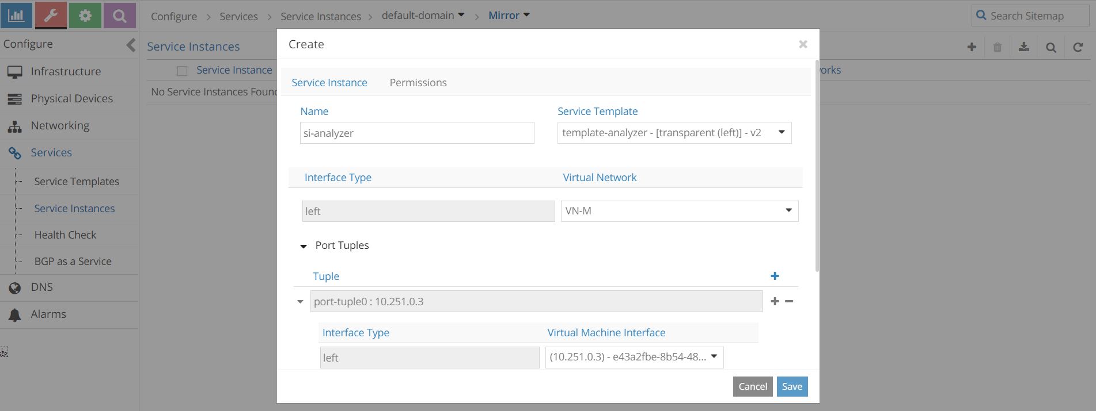Click Service Instances breadcrumb link

[321, 17]
